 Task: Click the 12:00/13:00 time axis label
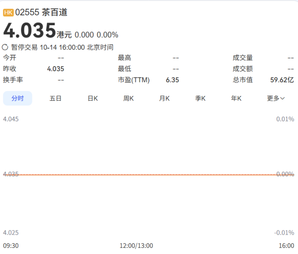point(136,246)
